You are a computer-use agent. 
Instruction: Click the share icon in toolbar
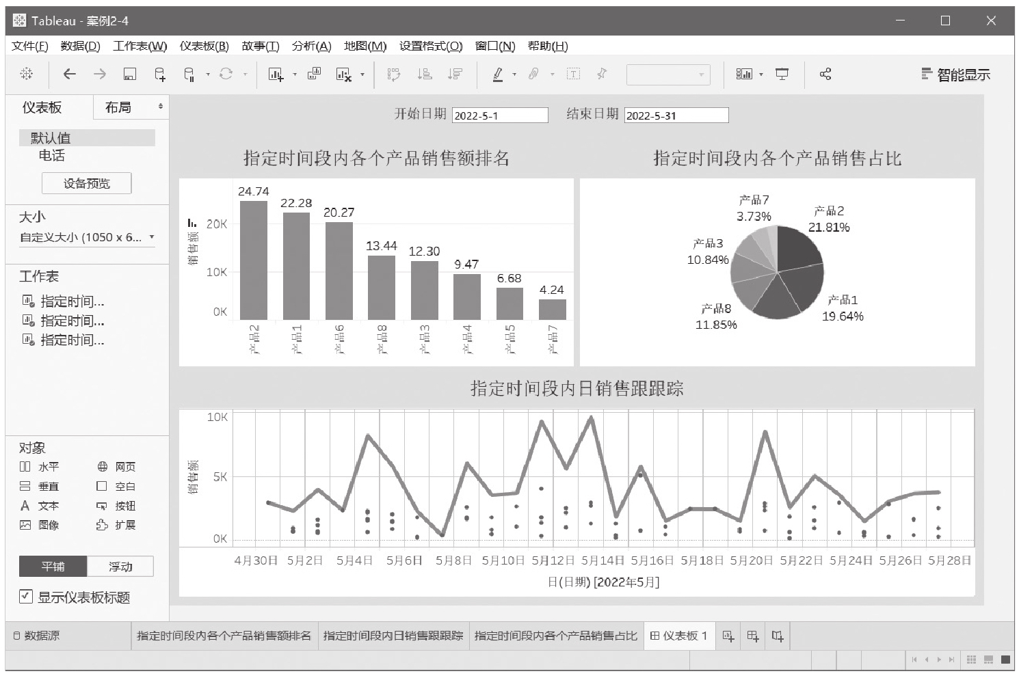click(x=825, y=74)
